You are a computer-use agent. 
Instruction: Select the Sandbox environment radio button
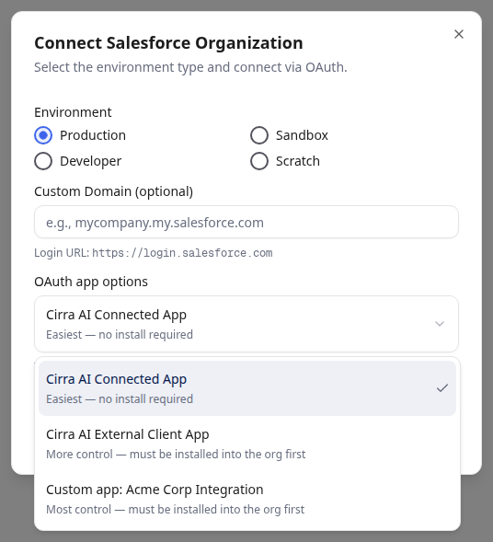259,135
